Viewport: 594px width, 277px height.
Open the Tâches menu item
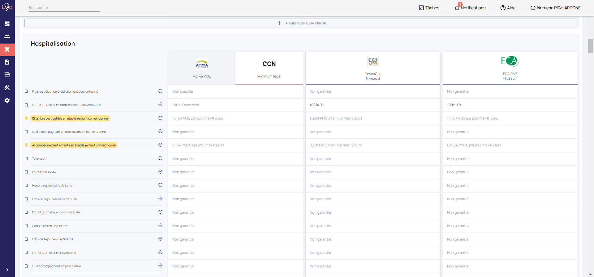429,8
